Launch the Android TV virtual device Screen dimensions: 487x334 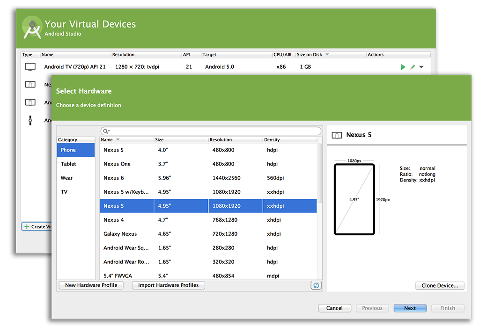click(x=403, y=67)
